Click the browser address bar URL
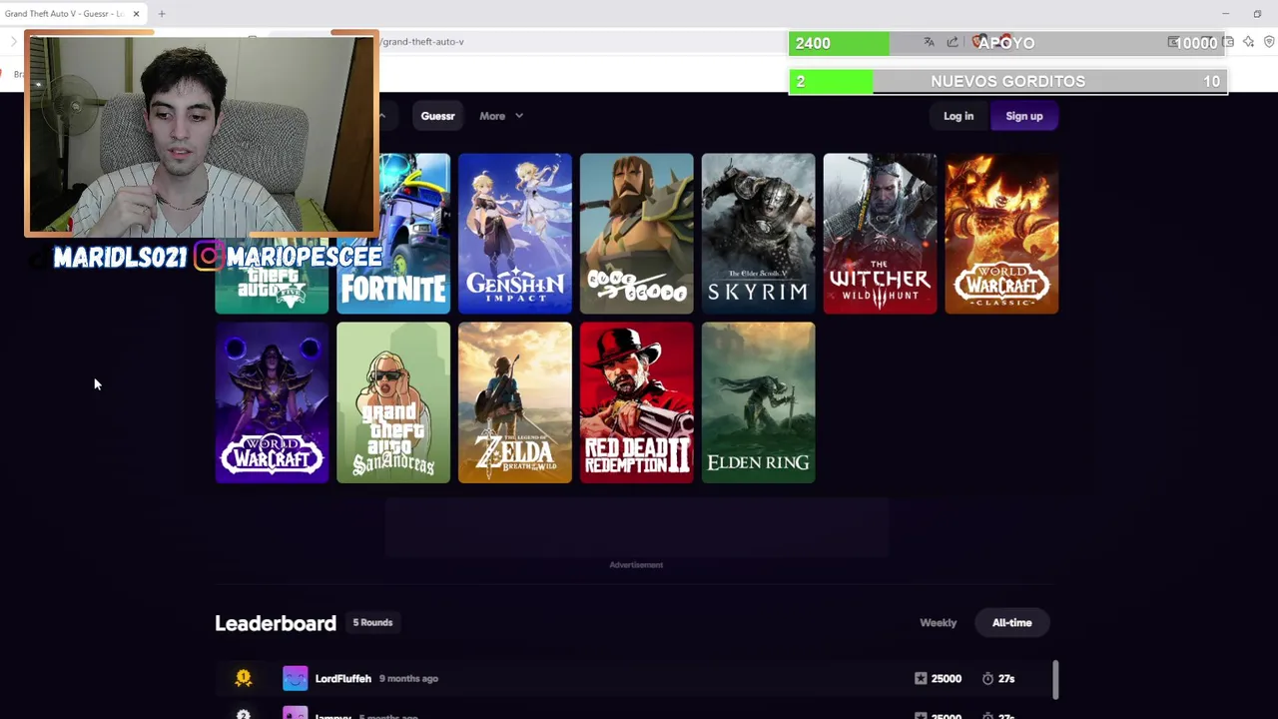 click(422, 42)
